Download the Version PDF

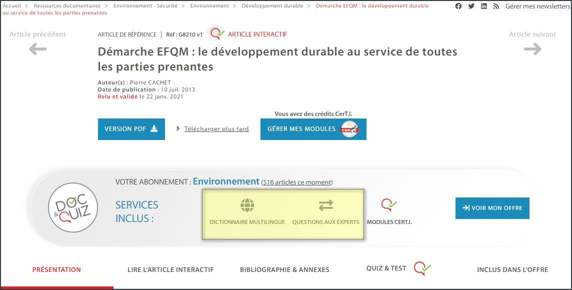(131, 129)
